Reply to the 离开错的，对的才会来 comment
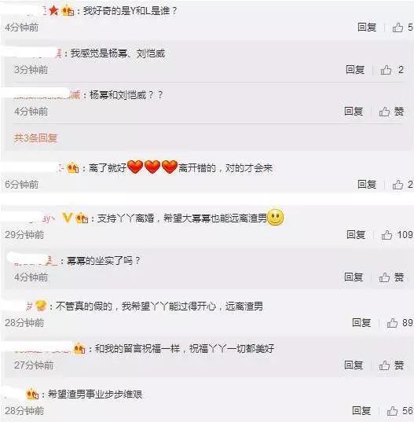This screenshot has width=414, height=422. (367, 185)
